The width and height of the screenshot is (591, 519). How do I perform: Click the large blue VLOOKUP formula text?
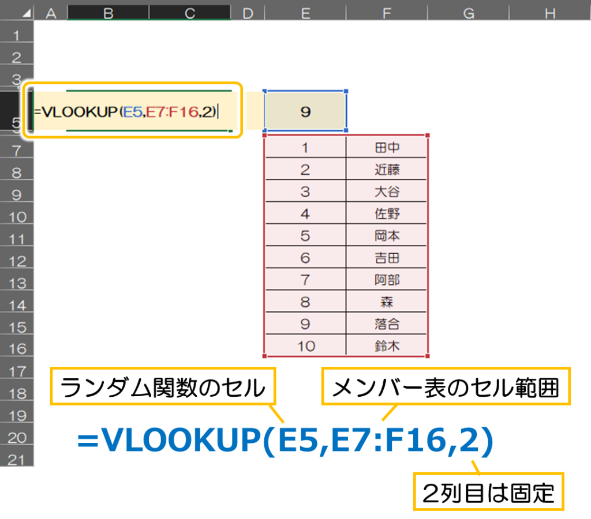click(x=286, y=441)
